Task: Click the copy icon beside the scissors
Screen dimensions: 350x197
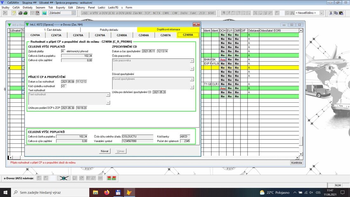Action: [x=336, y=13]
